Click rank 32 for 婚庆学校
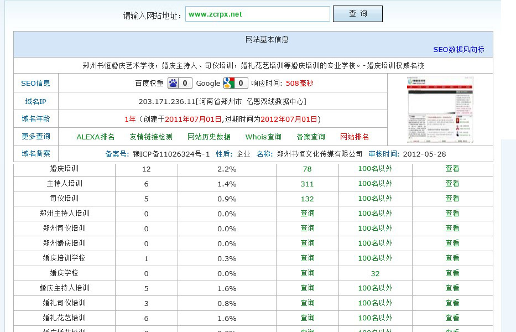Screen dimensions: 516x332 click(375, 273)
